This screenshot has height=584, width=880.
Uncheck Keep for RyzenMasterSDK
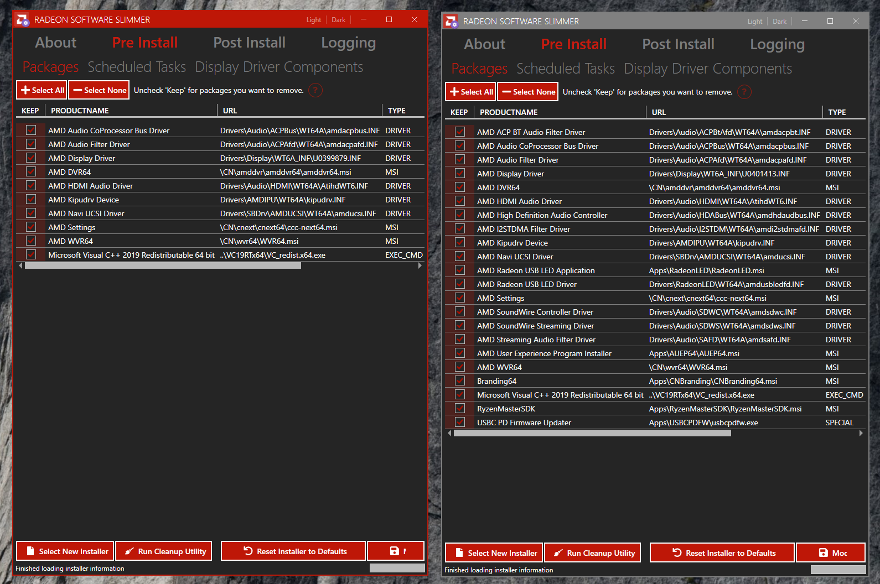pos(460,408)
